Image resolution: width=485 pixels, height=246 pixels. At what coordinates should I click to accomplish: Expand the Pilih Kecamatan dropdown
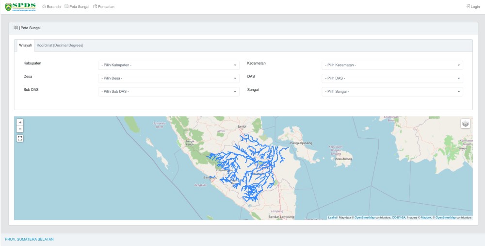[392, 66]
